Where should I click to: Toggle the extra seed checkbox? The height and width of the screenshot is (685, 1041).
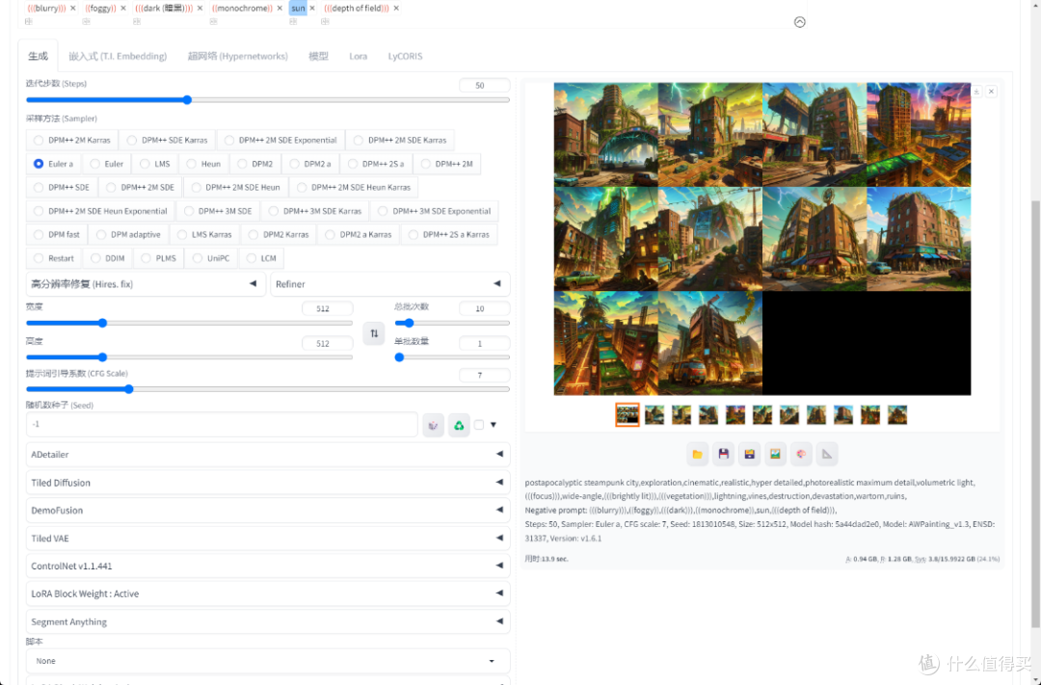click(479, 425)
